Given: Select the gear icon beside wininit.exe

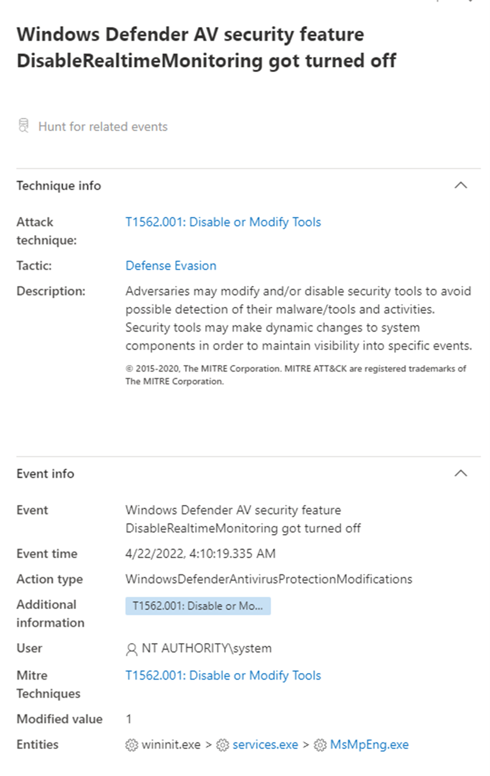Looking at the screenshot, I should point(131,745).
